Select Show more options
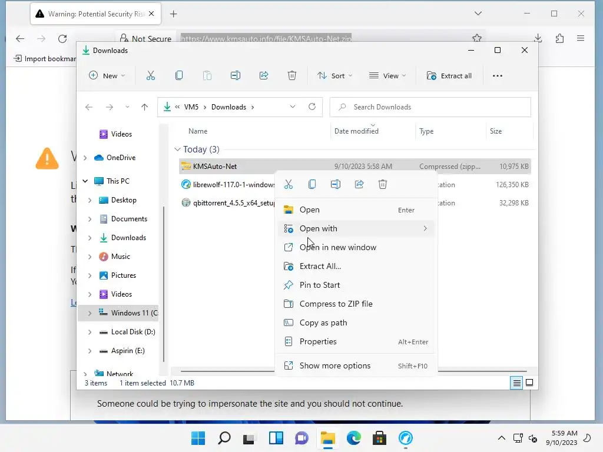This screenshot has width=603, height=452. click(x=356, y=365)
